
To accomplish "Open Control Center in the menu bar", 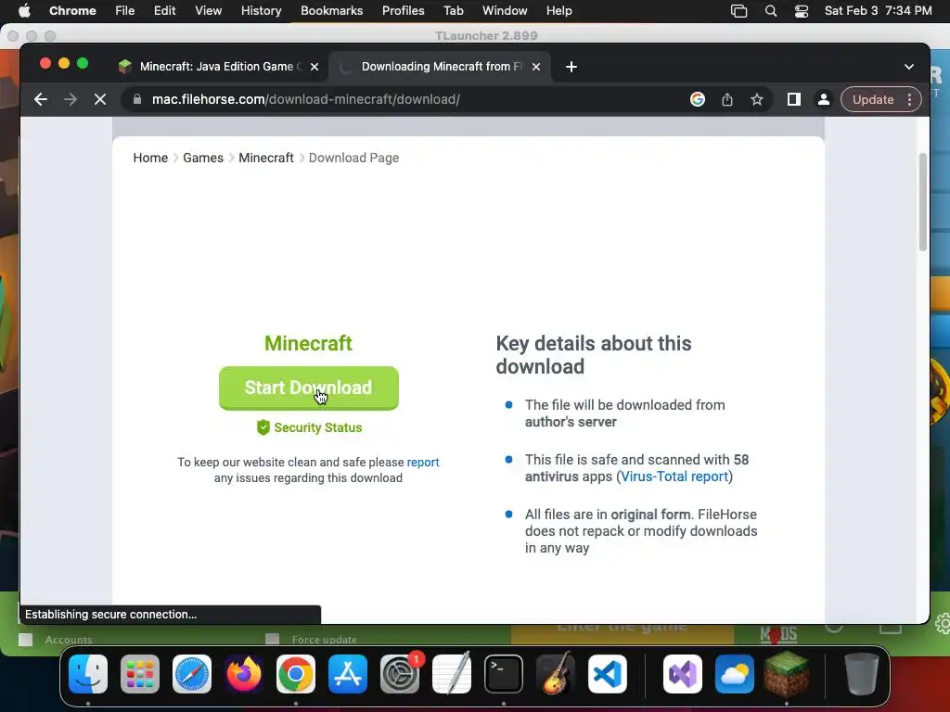I will pyautogui.click(x=801, y=11).
